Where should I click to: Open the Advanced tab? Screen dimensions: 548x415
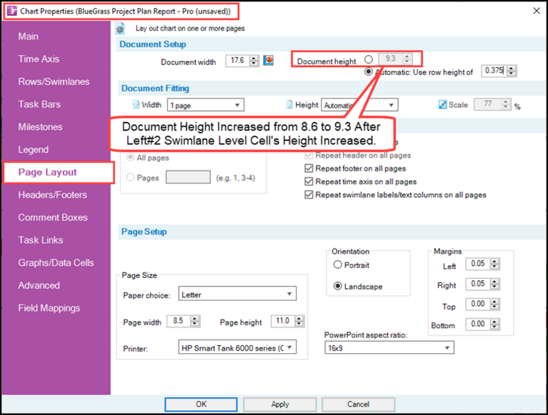[x=39, y=286]
